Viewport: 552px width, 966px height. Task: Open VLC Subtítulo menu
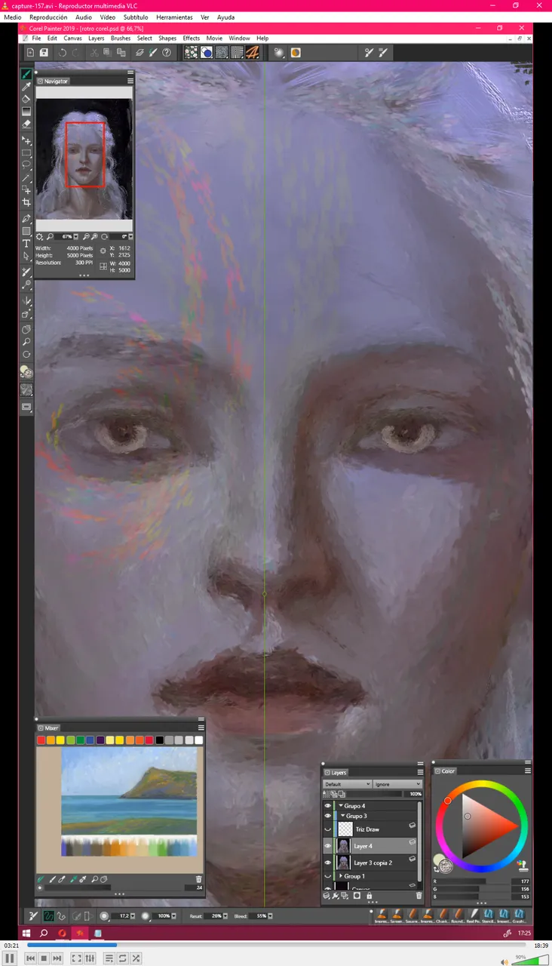pyautogui.click(x=135, y=17)
